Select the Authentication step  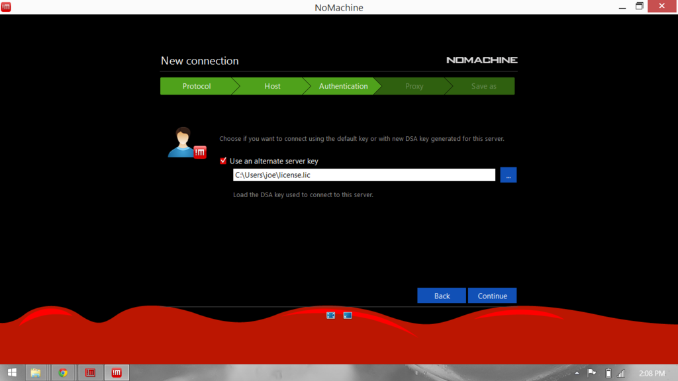[344, 86]
